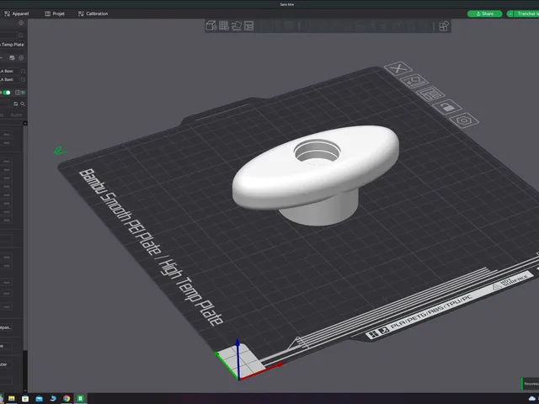Click the white 3D model on the plate
Viewport: 539px width, 404px height.
click(x=315, y=177)
